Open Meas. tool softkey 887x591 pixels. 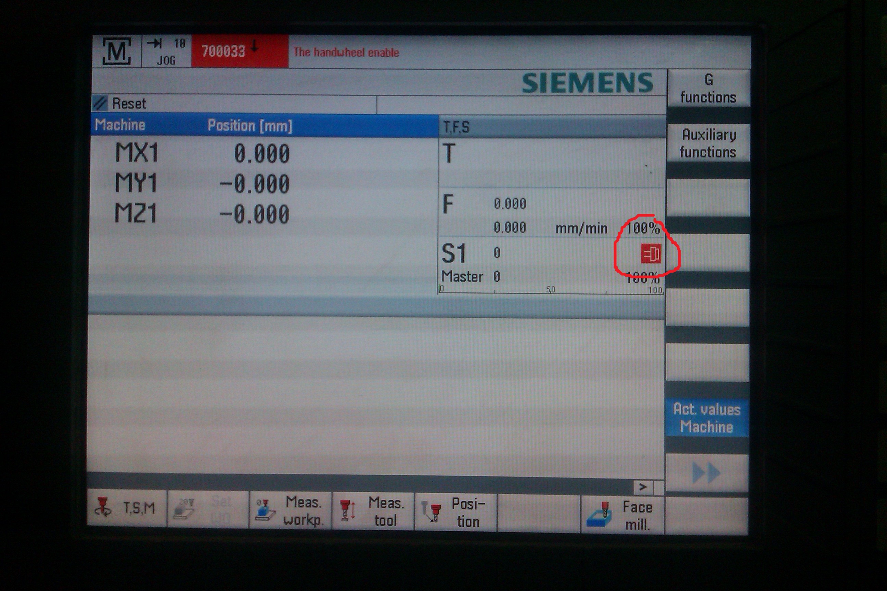point(373,511)
